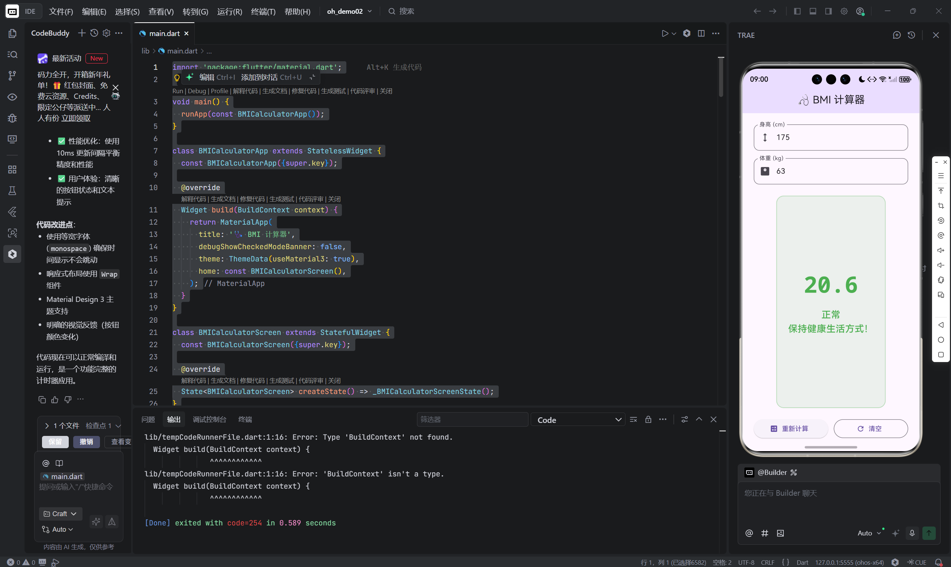Toggle the bottom panel layout icon
The image size is (951, 567).
(x=813, y=12)
